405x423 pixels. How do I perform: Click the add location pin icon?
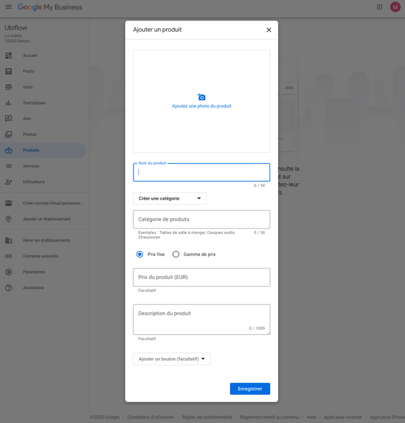[9, 219]
